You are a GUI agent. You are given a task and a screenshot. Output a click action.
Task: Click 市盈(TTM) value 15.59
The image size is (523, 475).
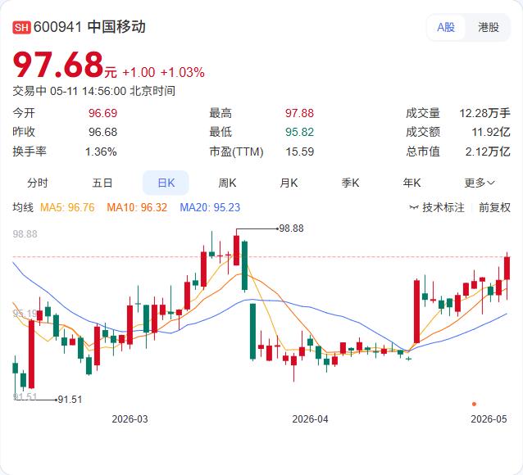[299, 152]
